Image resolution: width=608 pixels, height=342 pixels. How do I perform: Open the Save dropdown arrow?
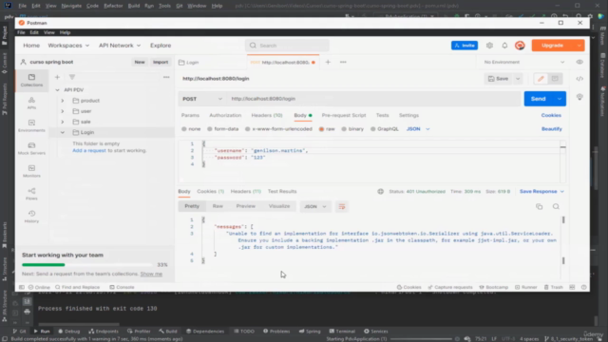[x=518, y=79]
